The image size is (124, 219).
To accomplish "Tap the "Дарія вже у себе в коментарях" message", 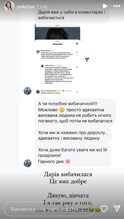I will tap(72, 15).
